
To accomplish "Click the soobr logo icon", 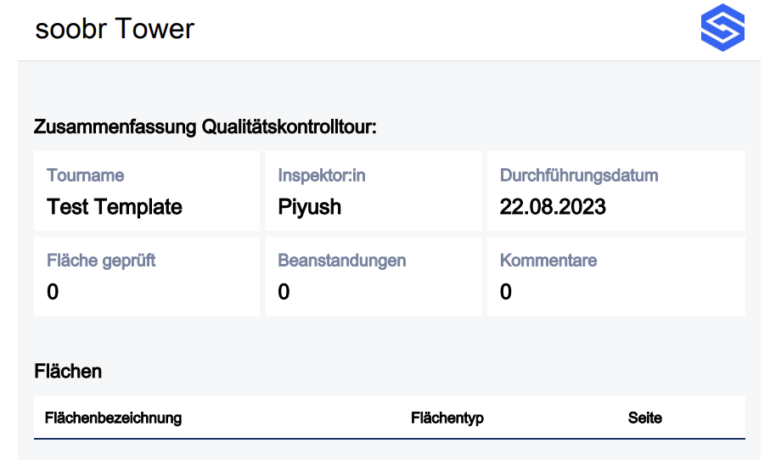I will pyautogui.click(x=722, y=29).
